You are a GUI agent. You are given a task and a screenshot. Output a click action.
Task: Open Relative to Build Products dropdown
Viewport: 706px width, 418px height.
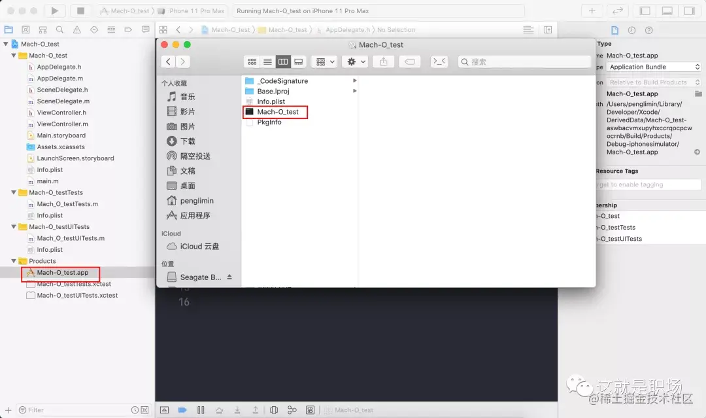tap(653, 82)
